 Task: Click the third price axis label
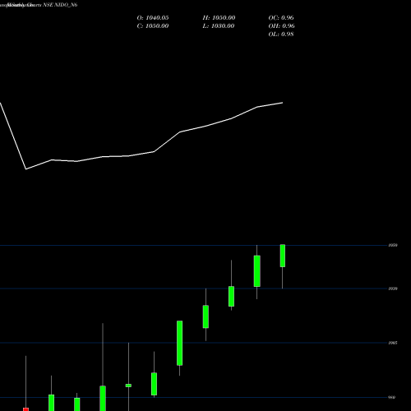click(x=393, y=343)
